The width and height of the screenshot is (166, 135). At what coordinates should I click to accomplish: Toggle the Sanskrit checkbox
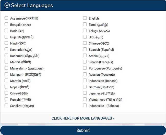click(x=6, y=106)
